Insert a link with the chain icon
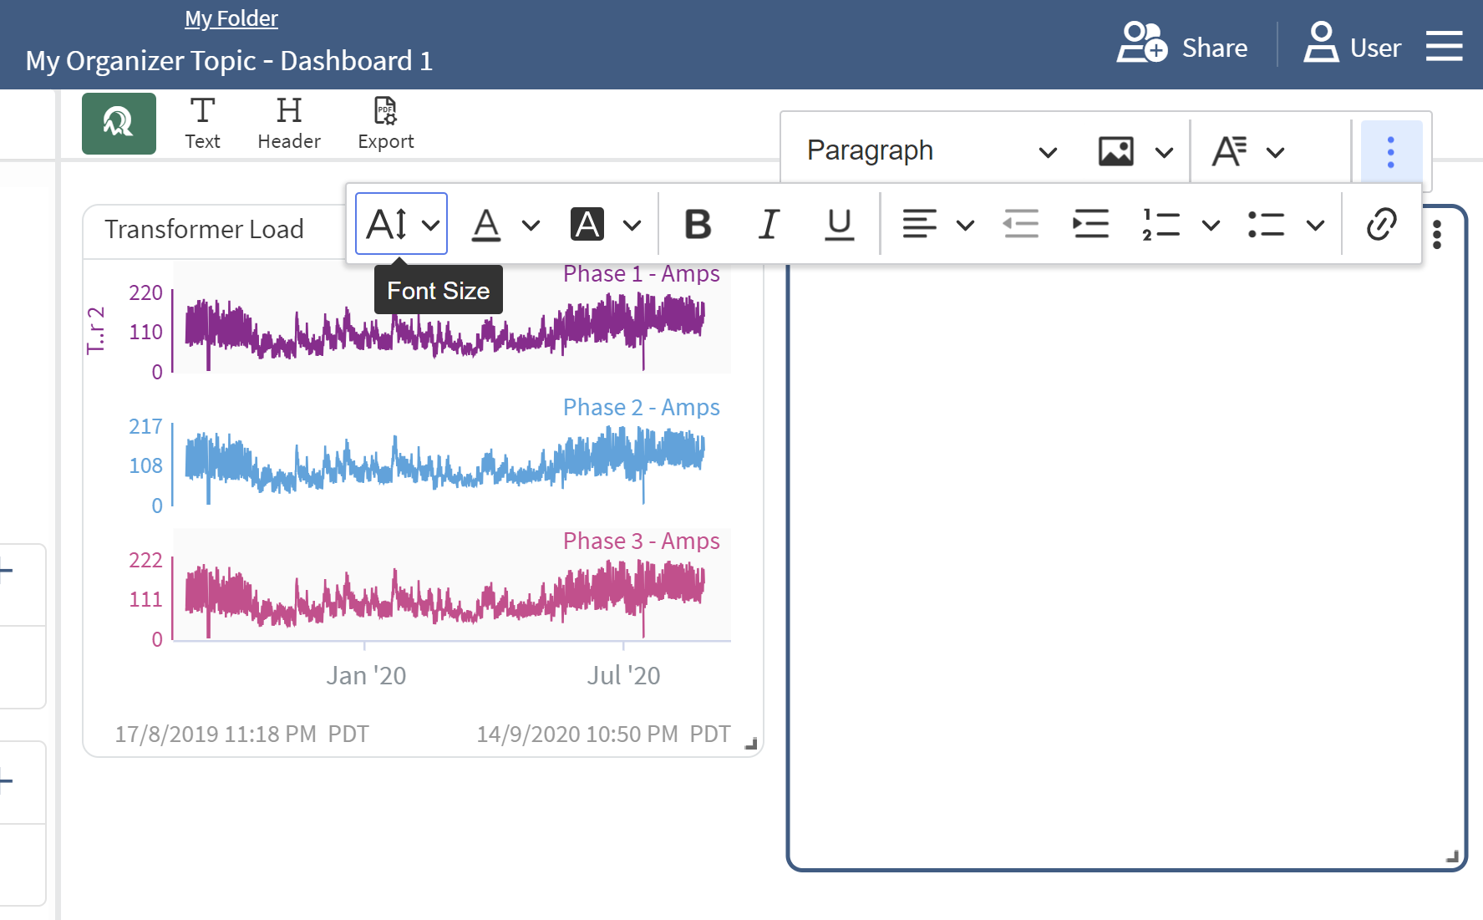Screen dimensions: 1483x920 (x=1381, y=224)
